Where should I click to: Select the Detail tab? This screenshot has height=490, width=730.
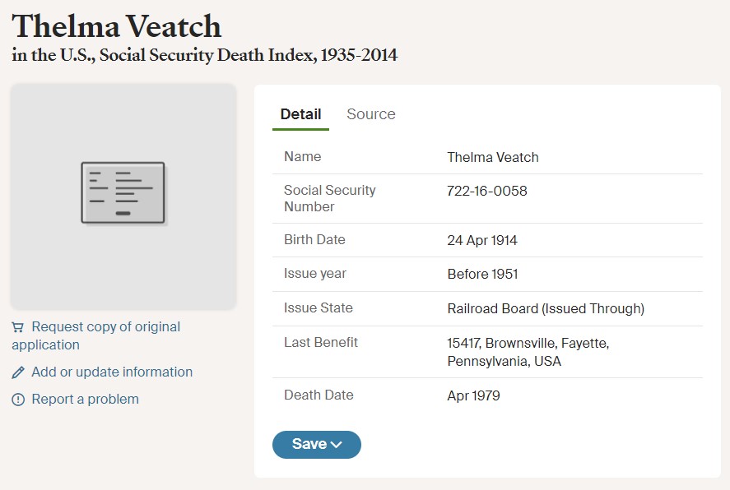[x=300, y=114]
